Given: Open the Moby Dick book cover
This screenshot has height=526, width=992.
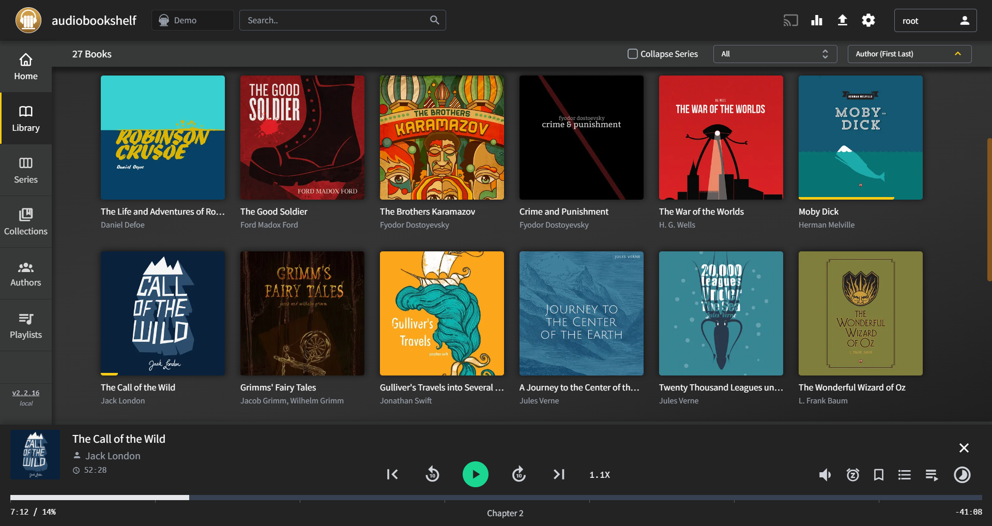Looking at the screenshot, I should (860, 138).
